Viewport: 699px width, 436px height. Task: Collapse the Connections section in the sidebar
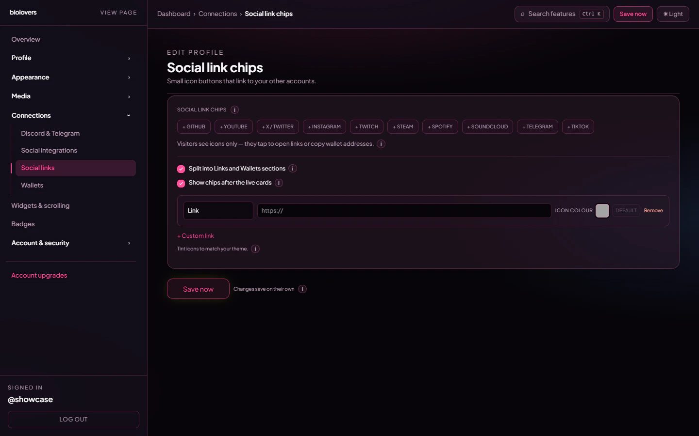point(128,115)
